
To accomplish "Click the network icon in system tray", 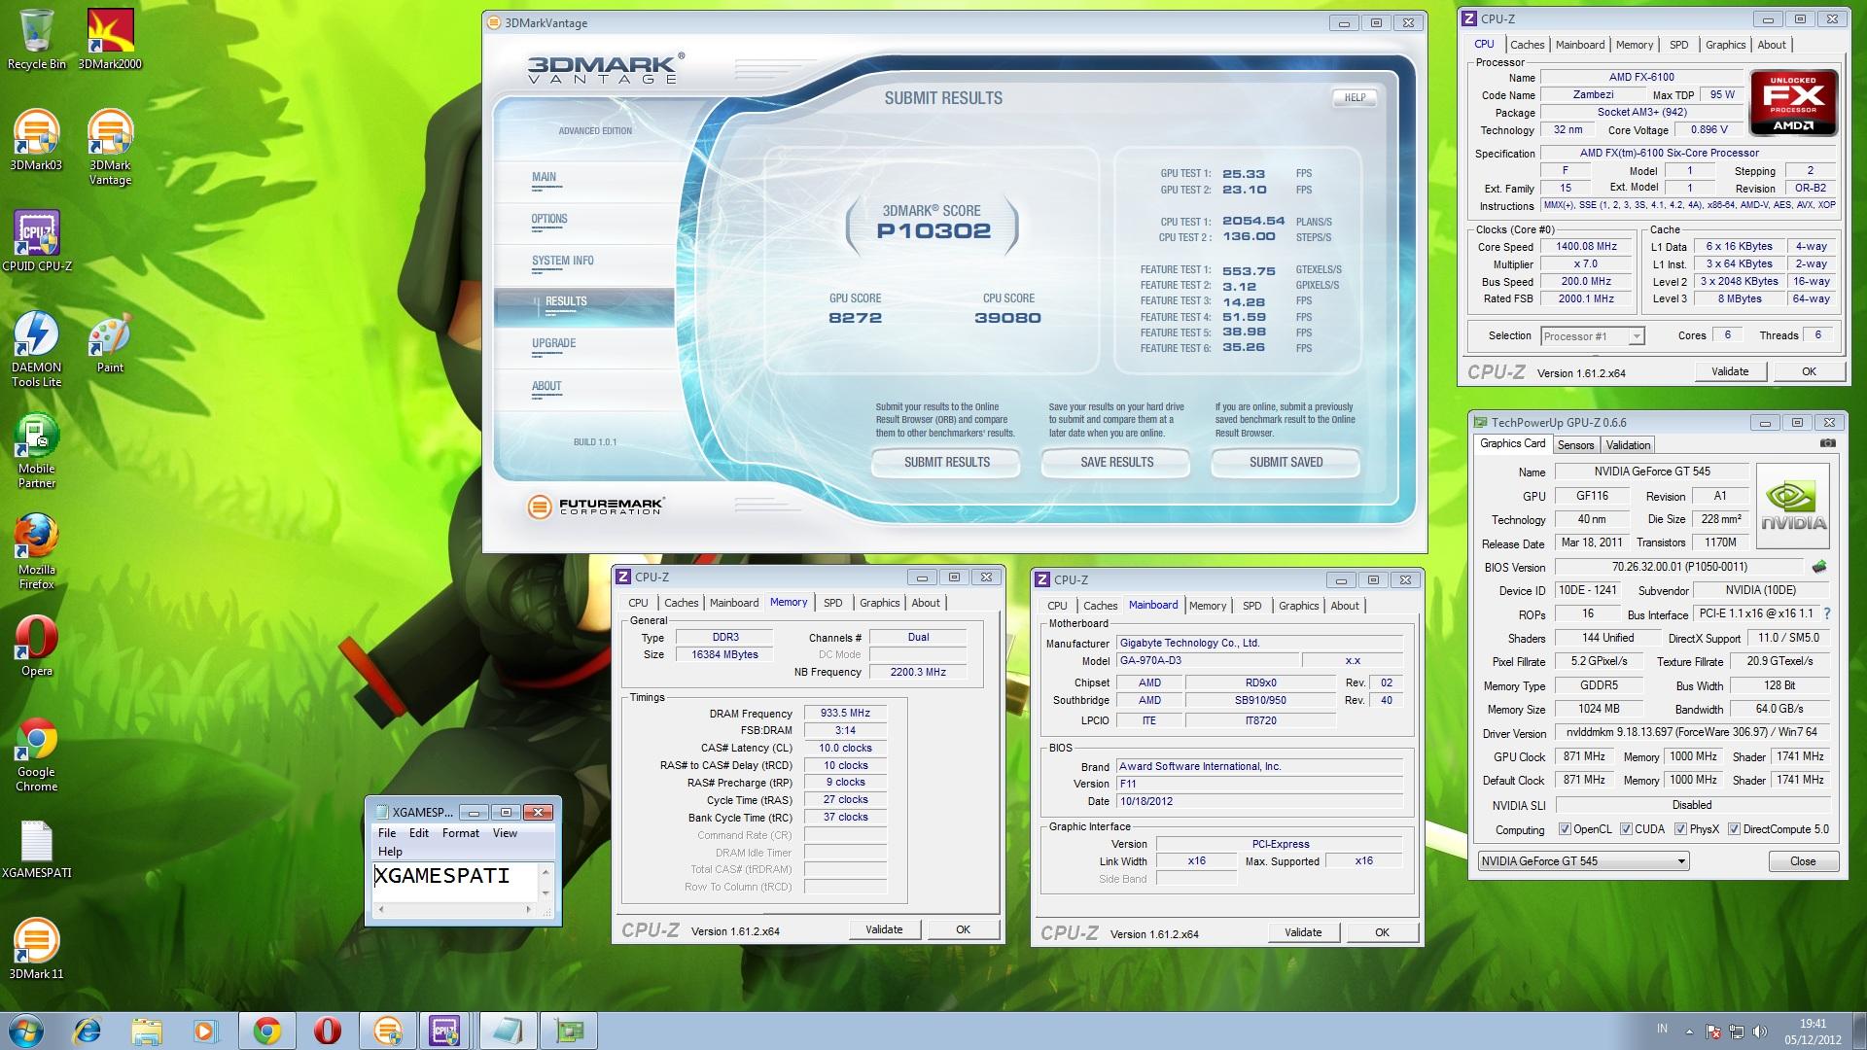I will point(1736,1032).
